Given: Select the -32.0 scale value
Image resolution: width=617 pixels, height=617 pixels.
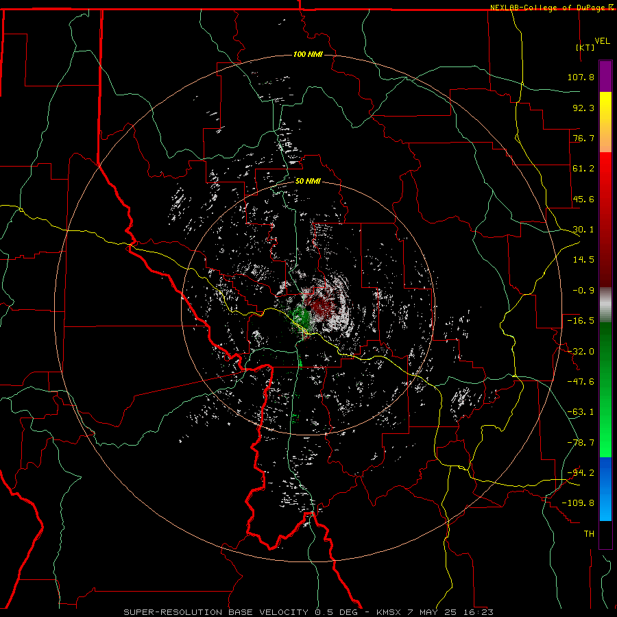Looking at the screenshot, I should pyautogui.click(x=581, y=352).
